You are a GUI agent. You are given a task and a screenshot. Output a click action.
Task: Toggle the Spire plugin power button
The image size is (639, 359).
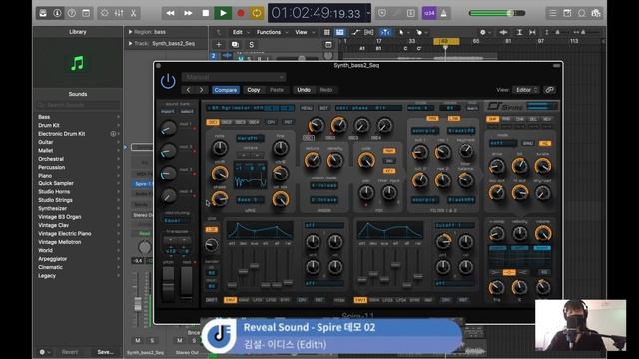(x=168, y=81)
